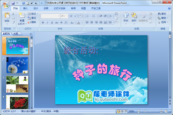Expand the Select (选择) dropdown

163,22
